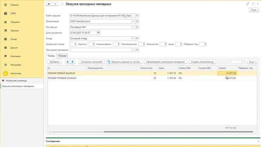The width and height of the screenshot is (262, 147).
Task: Select the highlighted 13 477,50 sum cell
Action: coord(227,73)
